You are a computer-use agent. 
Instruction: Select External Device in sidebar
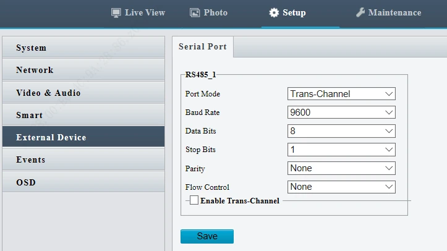click(x=83, y=137)
